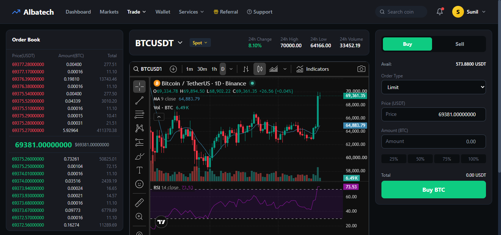Expand more chart intervals chevron

click(x=231, y=69)
